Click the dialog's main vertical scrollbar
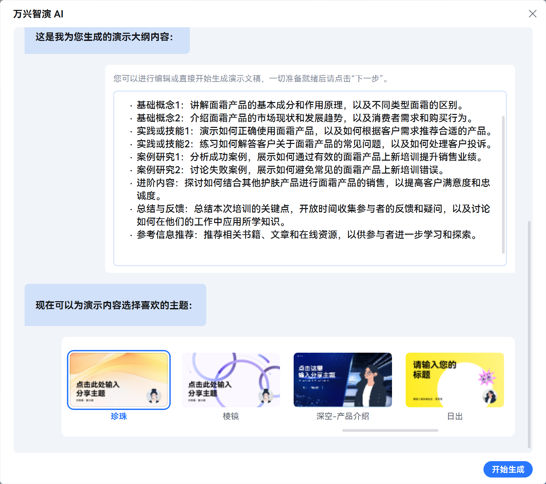546x484 pixels. (529, 334)
